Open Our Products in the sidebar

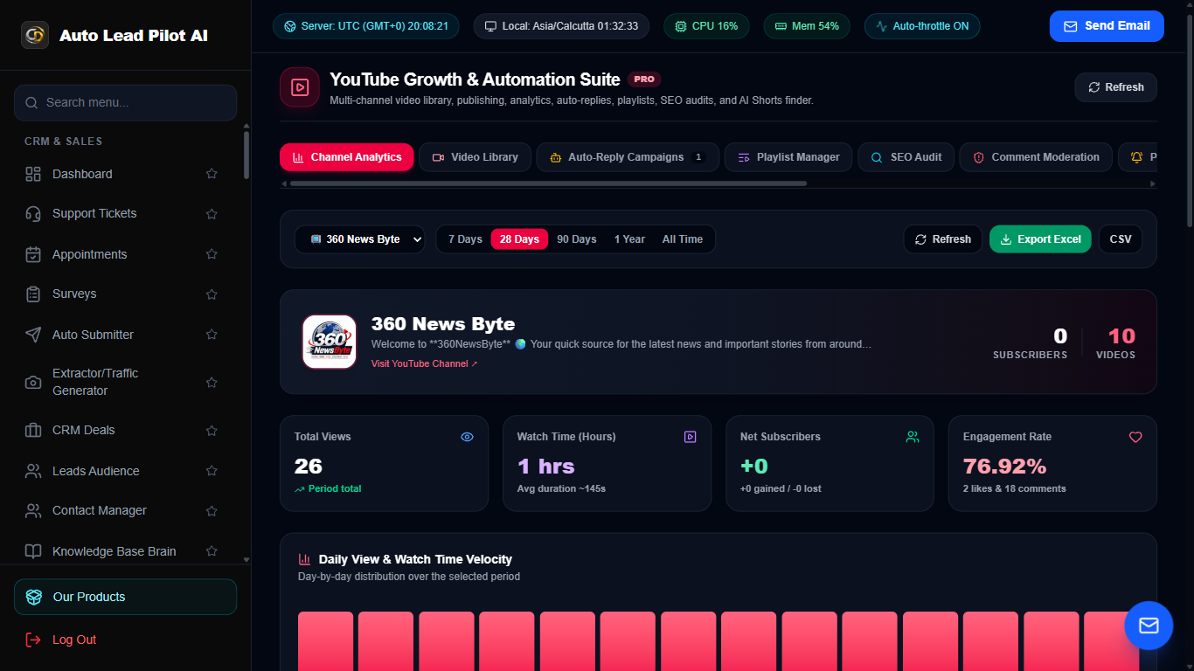125,597
